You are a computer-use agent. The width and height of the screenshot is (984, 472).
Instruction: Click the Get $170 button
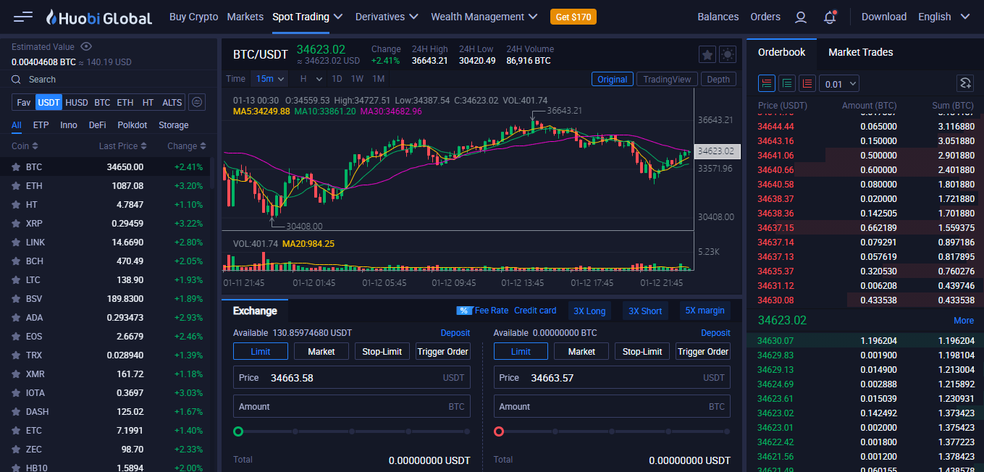coord(573,17)
